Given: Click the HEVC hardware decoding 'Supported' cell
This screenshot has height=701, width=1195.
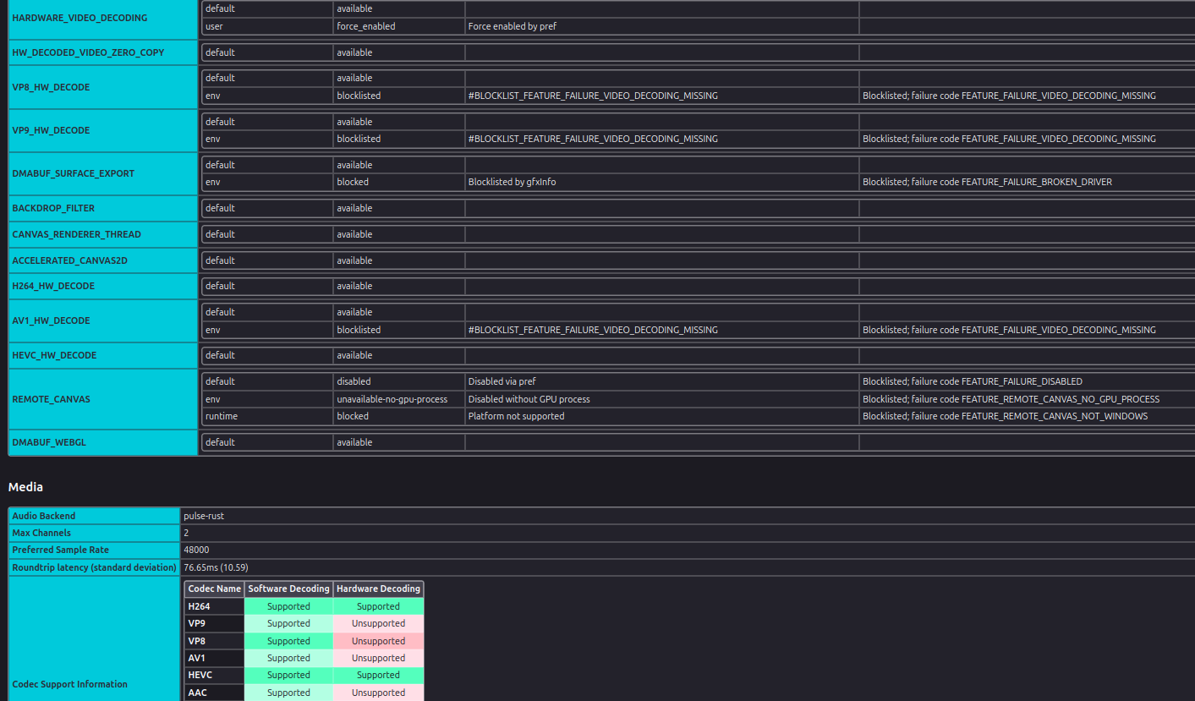Looking at the screenshot, I should point(379,675).
